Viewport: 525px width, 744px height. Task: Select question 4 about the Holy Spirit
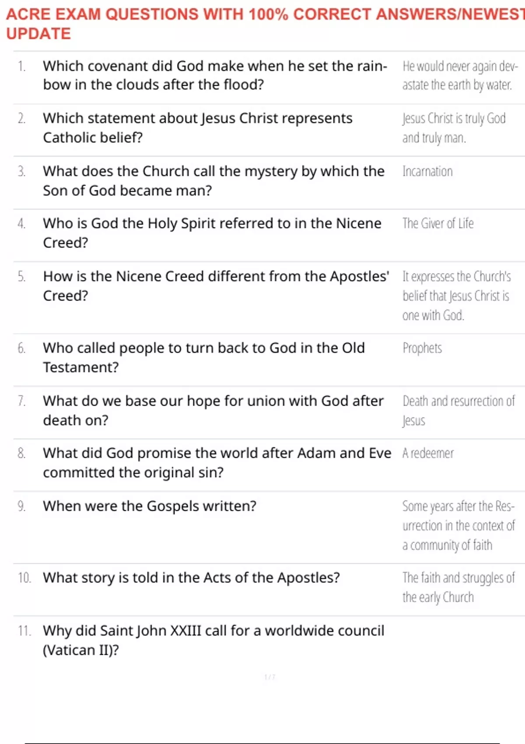pyautogui.click(x=212, y=233)
